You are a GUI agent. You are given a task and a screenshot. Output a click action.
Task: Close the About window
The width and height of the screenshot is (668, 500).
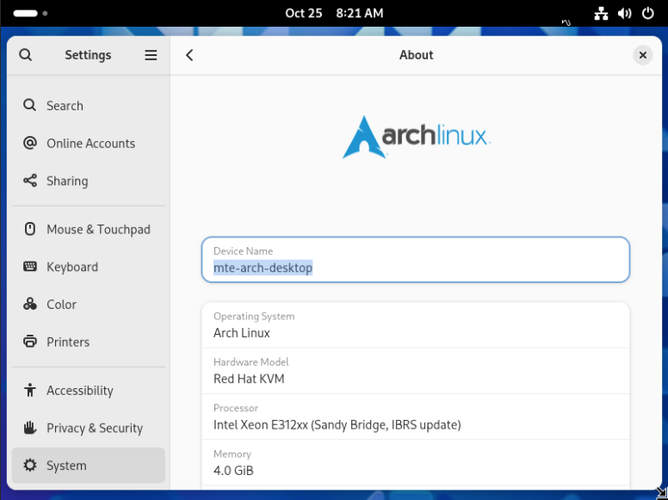[x=642, y=55]
